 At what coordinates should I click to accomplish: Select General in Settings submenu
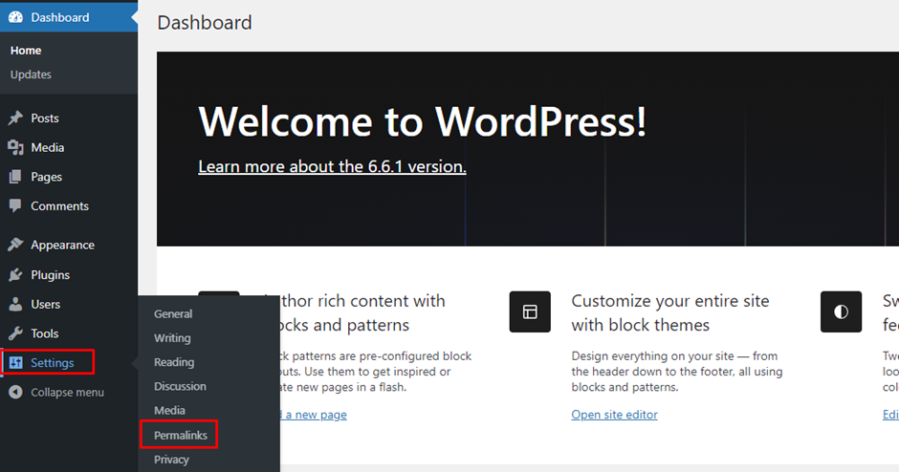coord(173,314)
